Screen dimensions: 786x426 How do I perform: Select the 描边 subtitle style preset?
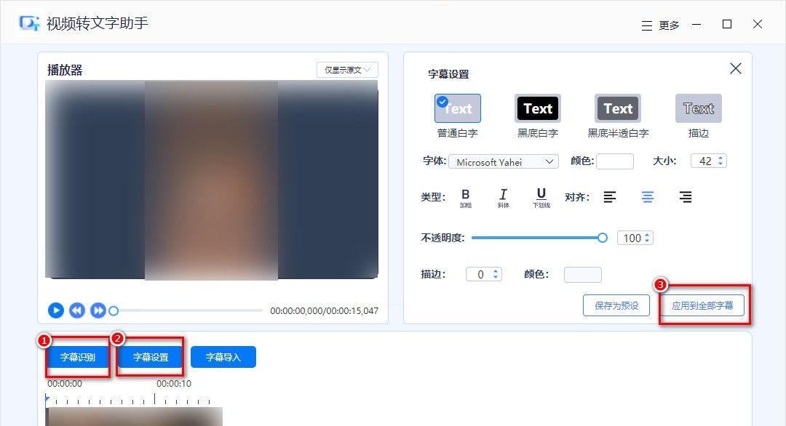point(698,108)
